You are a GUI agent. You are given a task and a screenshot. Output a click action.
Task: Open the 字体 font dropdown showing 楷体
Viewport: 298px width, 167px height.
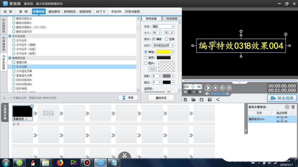click(163, 26)
